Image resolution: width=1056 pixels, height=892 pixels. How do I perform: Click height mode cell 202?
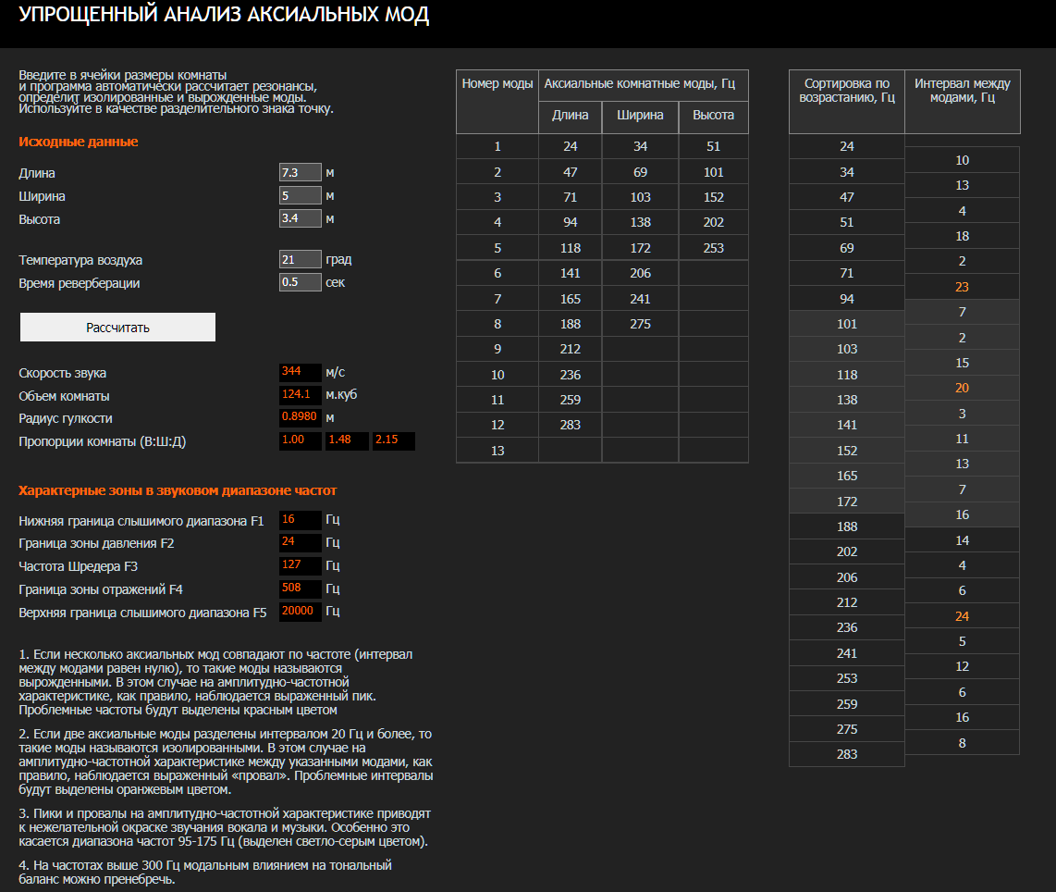click(714, 222)
